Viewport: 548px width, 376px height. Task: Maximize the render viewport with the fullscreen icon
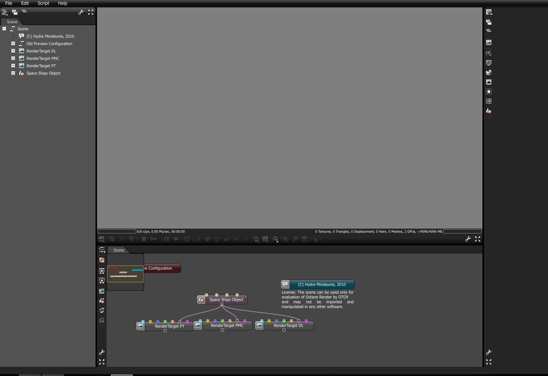click(478, 239)
